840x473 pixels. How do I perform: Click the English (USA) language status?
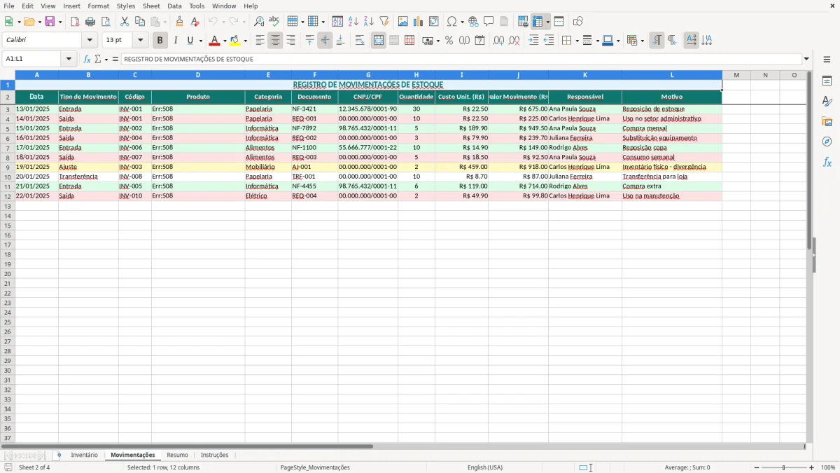(x=485, y=467)
